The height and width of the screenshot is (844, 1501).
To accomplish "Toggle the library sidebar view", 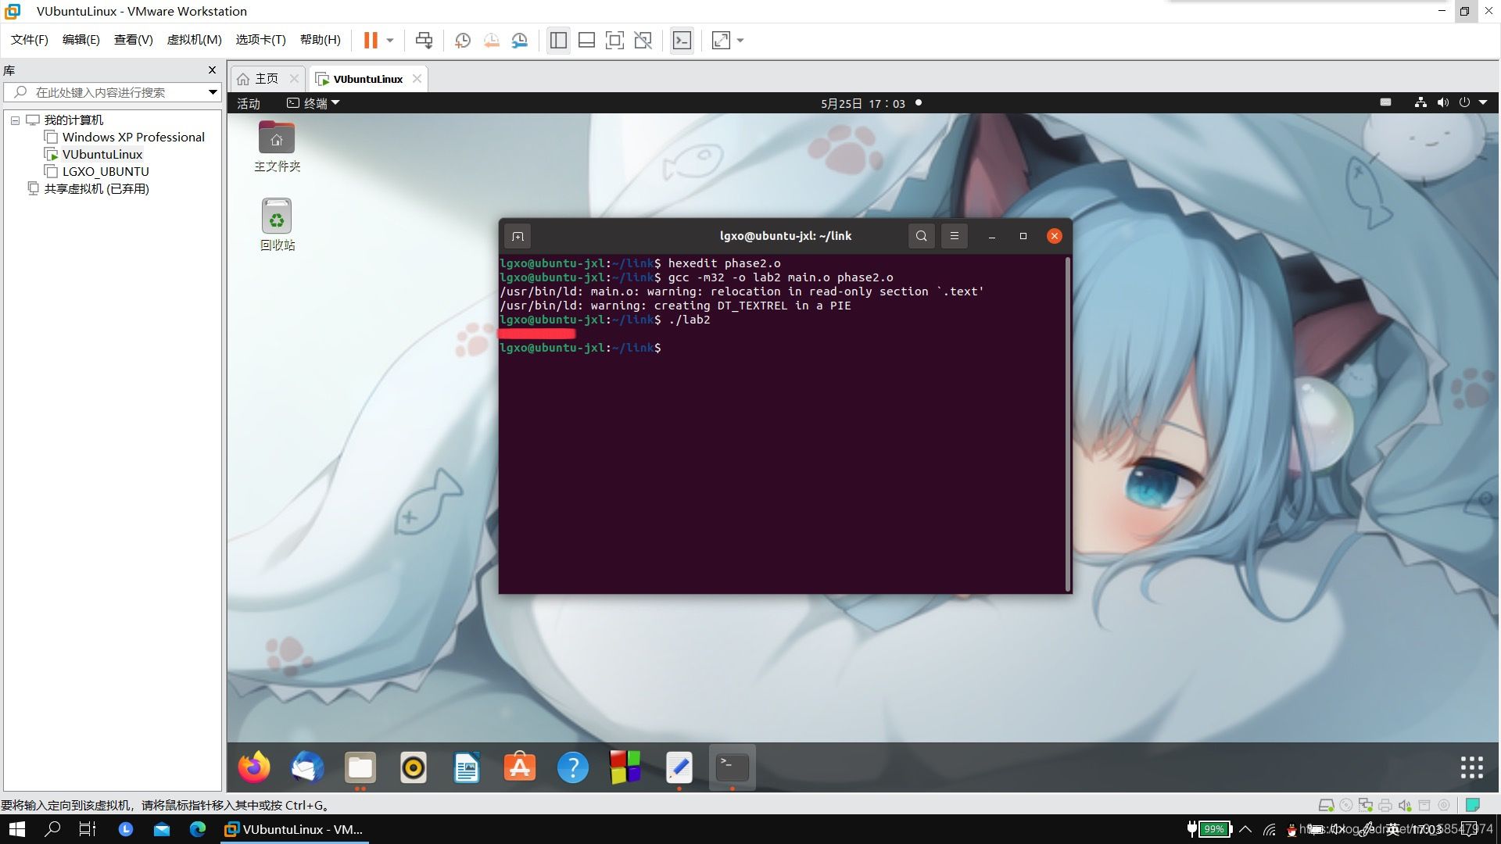I will (x=558, y=40).
